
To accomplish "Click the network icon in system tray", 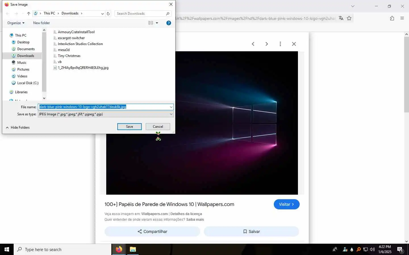I will pos(366,250).
